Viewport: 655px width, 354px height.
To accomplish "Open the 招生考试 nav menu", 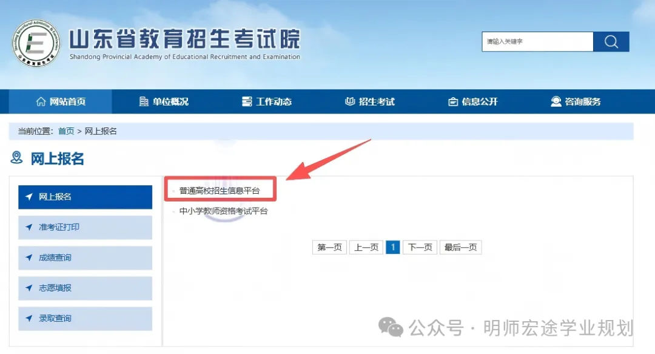I will (x=370, y=101).
